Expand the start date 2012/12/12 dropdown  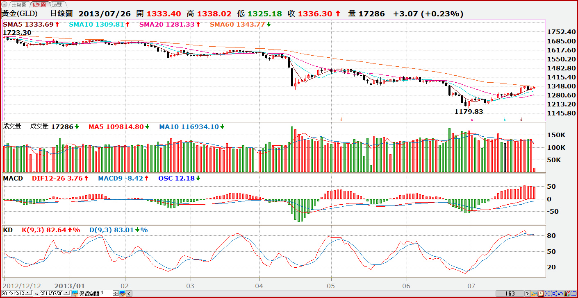28,293
